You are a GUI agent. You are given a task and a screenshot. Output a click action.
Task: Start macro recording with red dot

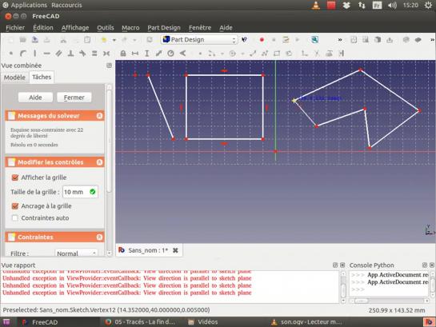click(x=262, y=40)
